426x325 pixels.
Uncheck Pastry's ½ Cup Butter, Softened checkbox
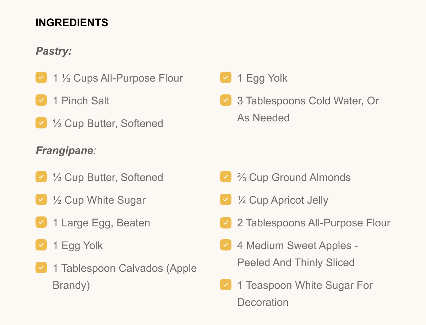click(x=41, y=123)
